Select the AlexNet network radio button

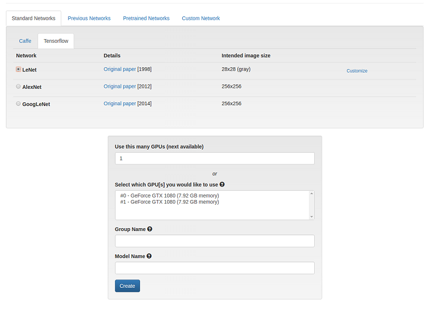(18, 87)
